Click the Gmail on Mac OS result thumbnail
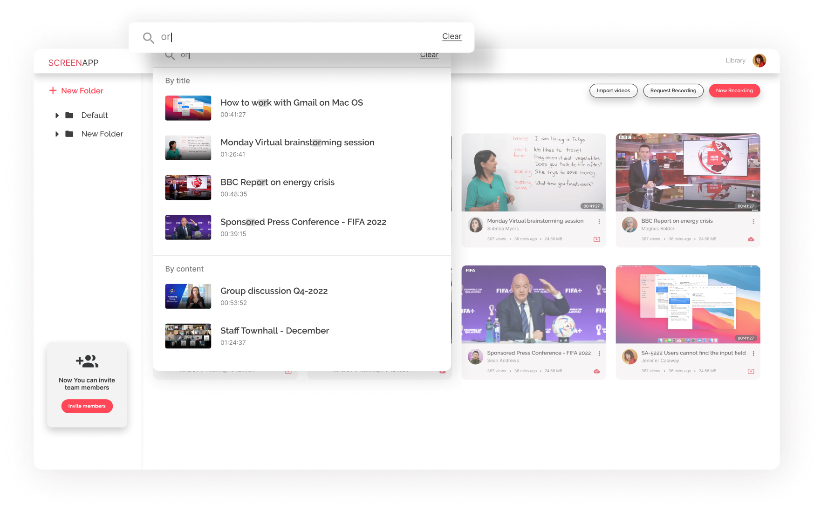 [188, 108]
